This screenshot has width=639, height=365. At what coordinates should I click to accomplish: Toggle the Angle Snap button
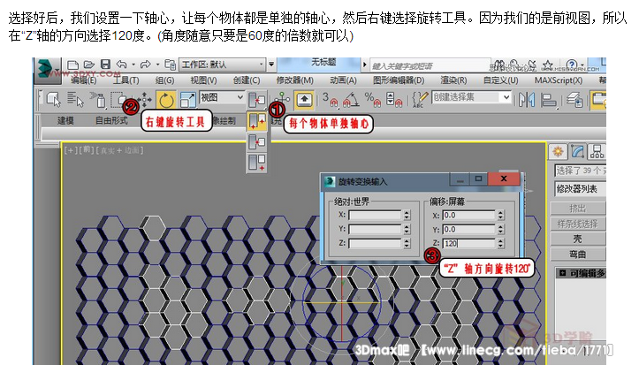point(351,100)
